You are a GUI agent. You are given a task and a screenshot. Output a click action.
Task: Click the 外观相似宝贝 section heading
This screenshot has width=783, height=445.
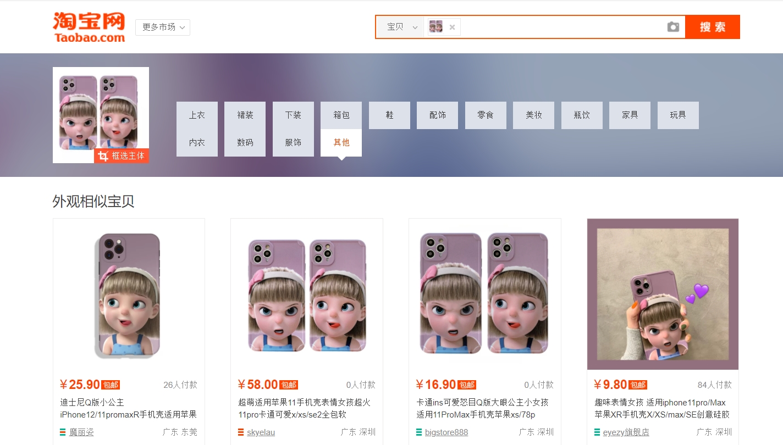tap(93, 202)
